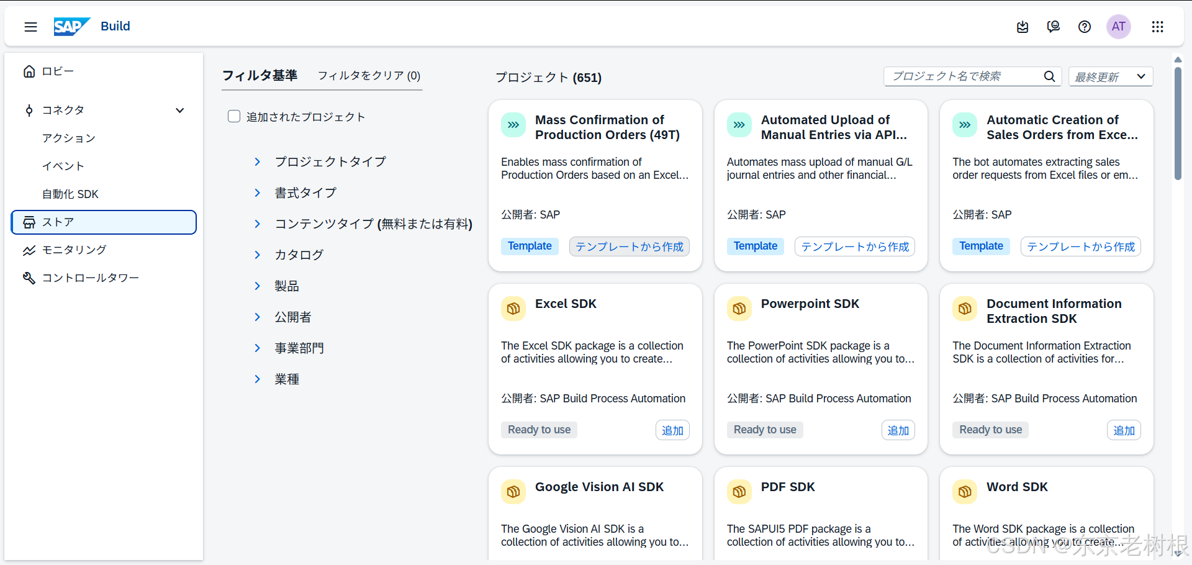Viewport: 1192px width, 565px height.
Task: Create from template for Automated Upload card
Action: pos(855,246)
